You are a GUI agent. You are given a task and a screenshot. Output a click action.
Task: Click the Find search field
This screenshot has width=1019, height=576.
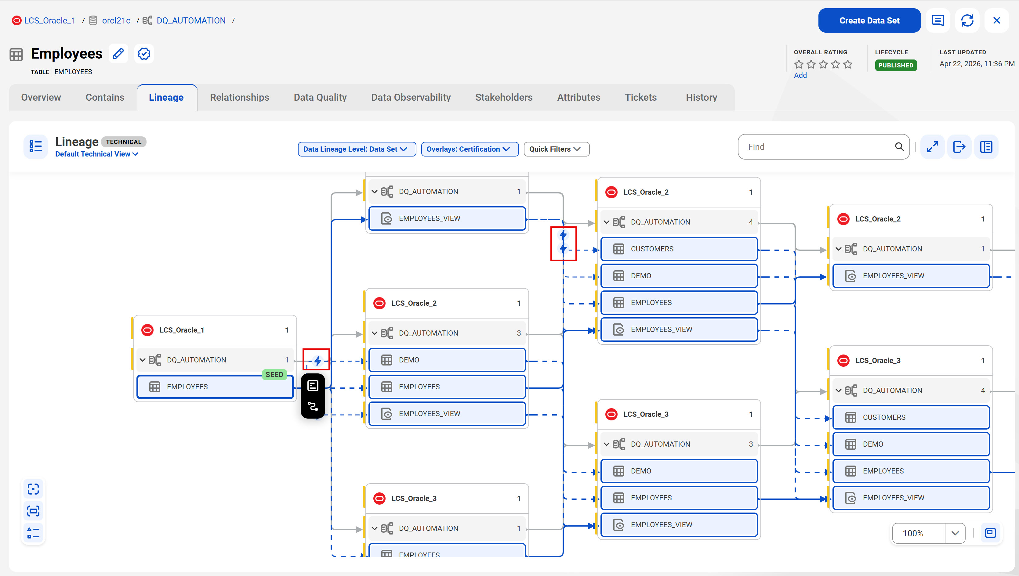tap(824, 147)
